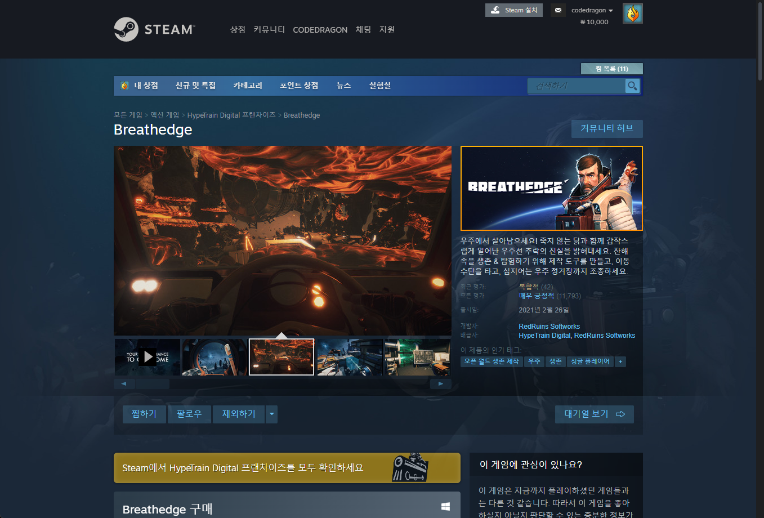The image size is (764, 518).
Task: Click the 찜하기 wishlist button
Action: [144, 414]
